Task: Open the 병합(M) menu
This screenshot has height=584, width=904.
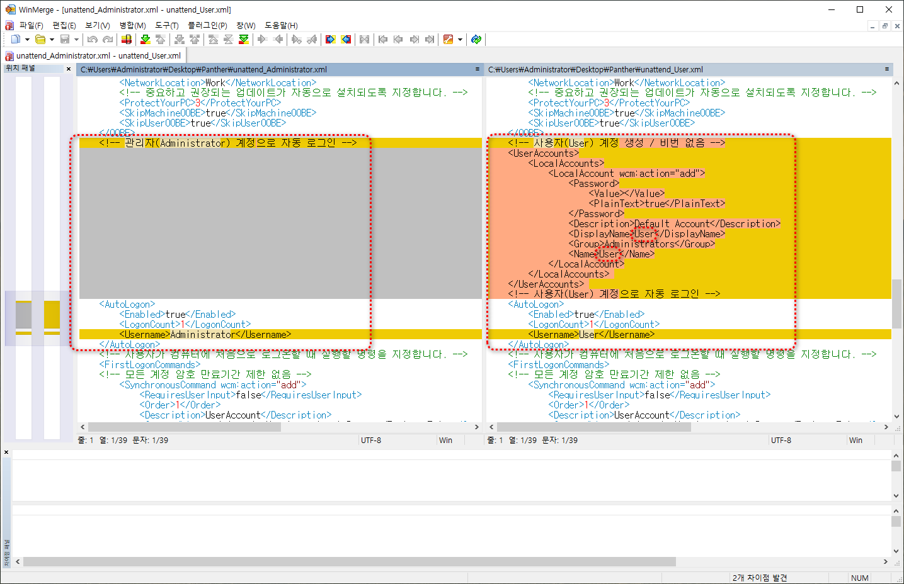Action: (x=133, y=25)
